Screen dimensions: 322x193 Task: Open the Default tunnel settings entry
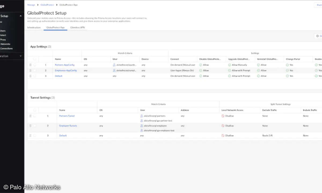[63, 136]
